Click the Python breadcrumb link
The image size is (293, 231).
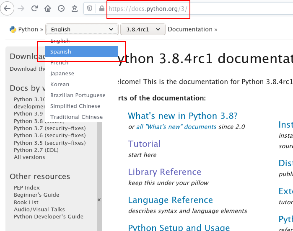click(28, 29)
